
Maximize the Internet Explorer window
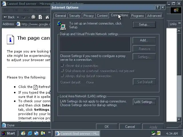pyautogui.click(x=174, y=4)
